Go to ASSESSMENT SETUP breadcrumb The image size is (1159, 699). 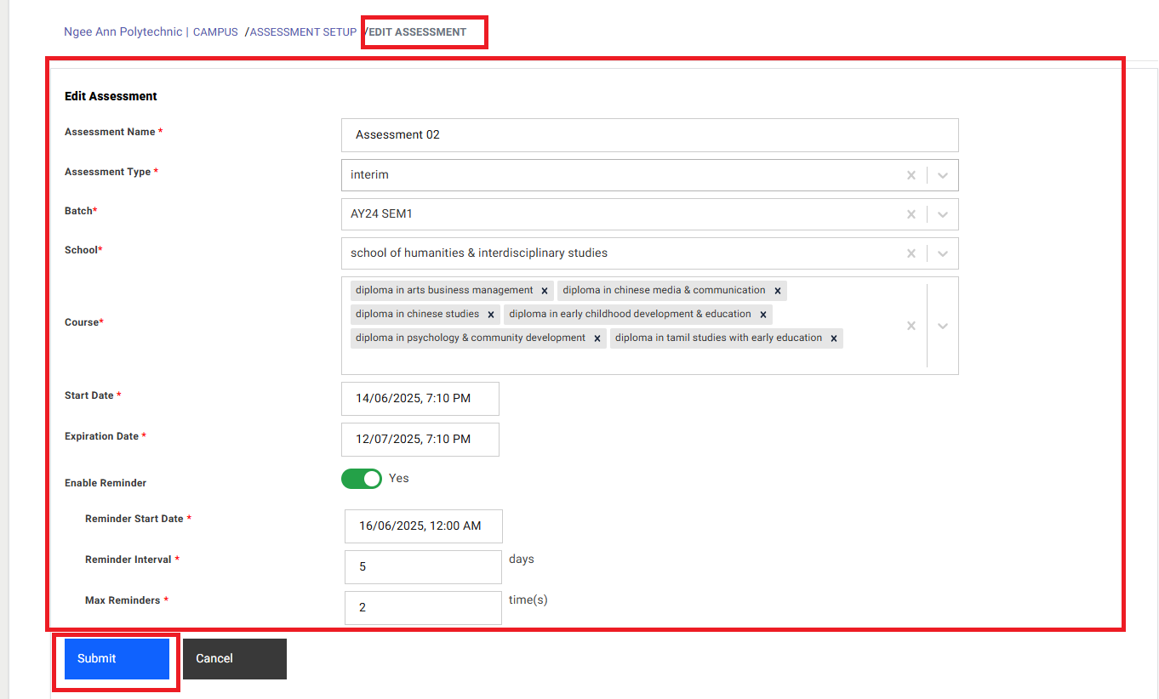click(x=303, y=32)
